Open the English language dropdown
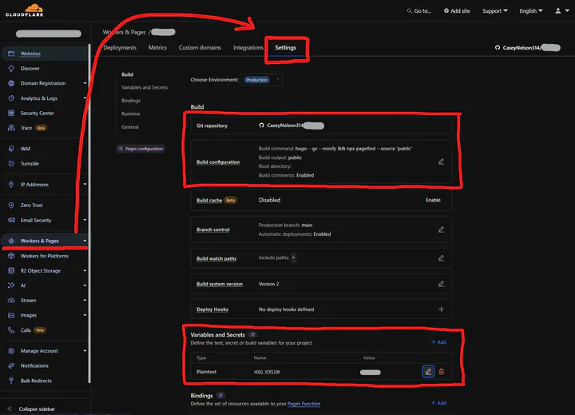Viewport: 575px width, 415px height. [531, 11]
